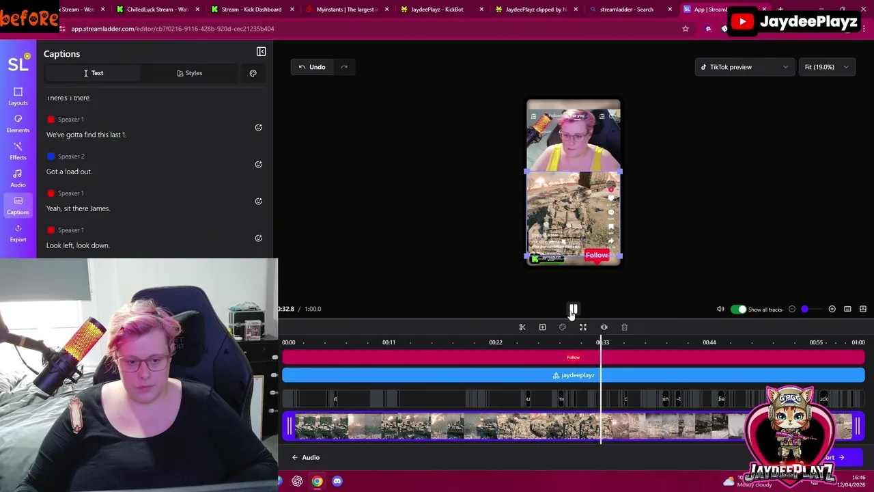Click the browser address bar URL
This screenshot has width=874, height=492.
point(173,29)
